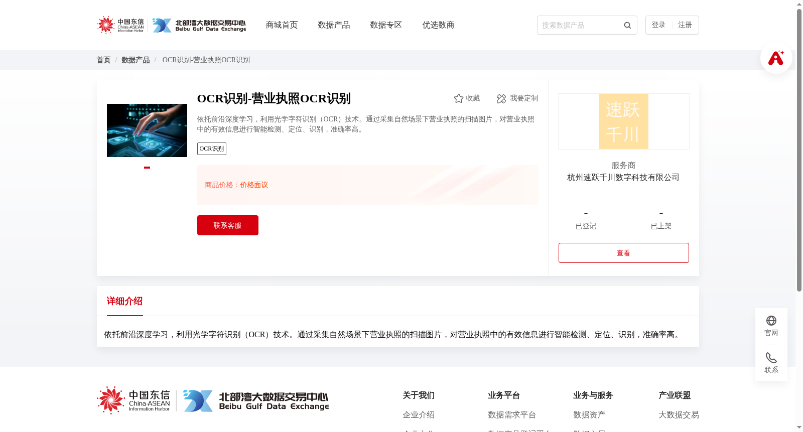Viewport: 803px width, 432px height.
Task: Click the China-ASEAN Information Harbor logo in header
Action: pos(120,25)
